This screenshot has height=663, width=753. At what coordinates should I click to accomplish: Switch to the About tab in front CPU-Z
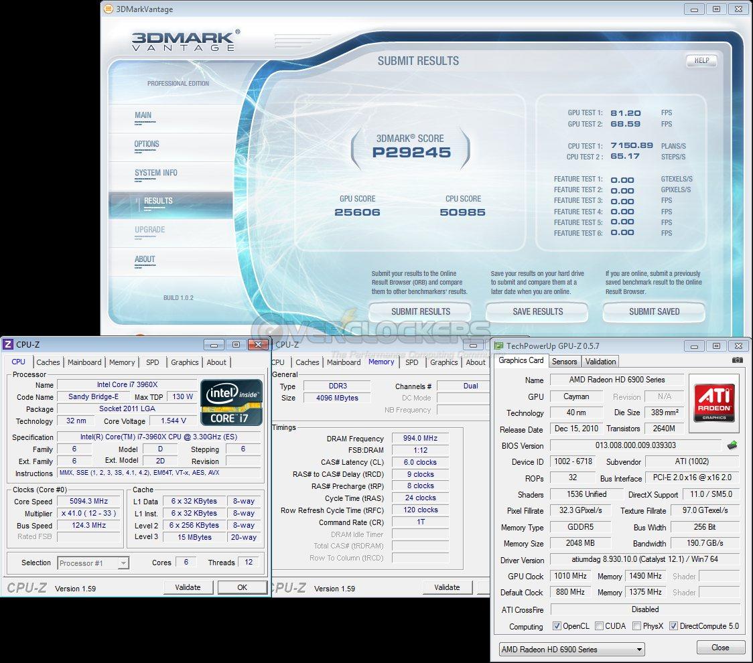coord(216,362)
